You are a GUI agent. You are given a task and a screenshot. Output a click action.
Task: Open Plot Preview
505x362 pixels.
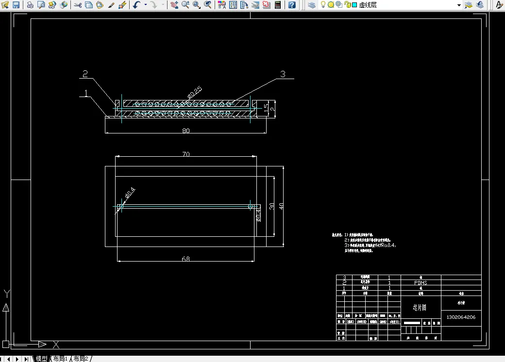tap(41, 4)
